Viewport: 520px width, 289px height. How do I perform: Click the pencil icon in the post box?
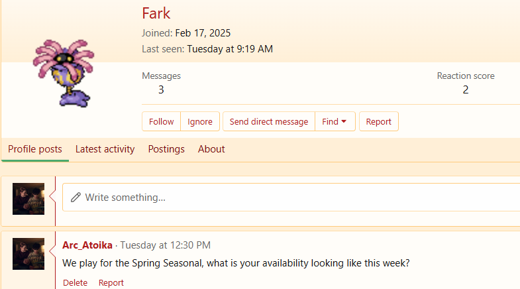(x=76, y=198)
